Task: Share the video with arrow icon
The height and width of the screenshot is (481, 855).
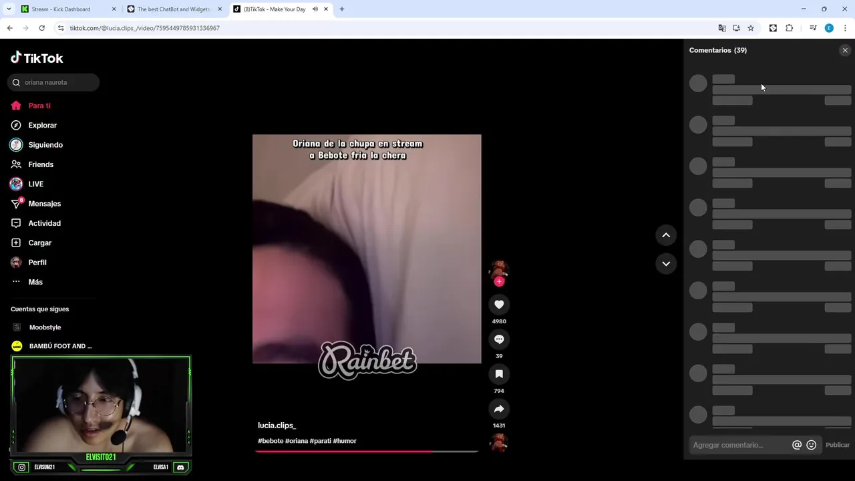Action: pyautogui.click(x=499, y=409)
